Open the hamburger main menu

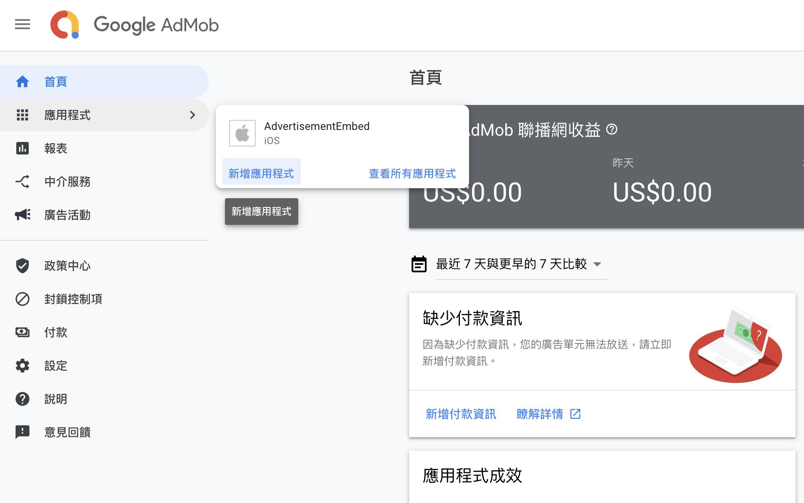tap(22, 25)
